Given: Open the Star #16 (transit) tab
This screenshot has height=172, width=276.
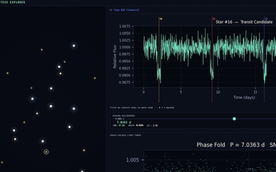Looking at the screenshot, I should pyautogui.click(x=126, y=10).
